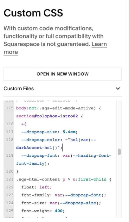Screen dimensions: 129x222
Task: Click line number 124 in gutter
Action: point(10,203)
